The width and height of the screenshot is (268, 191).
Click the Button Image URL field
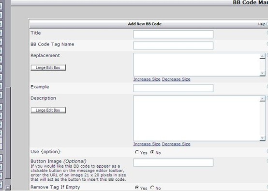pyautogui.click(x=173, y=162)
